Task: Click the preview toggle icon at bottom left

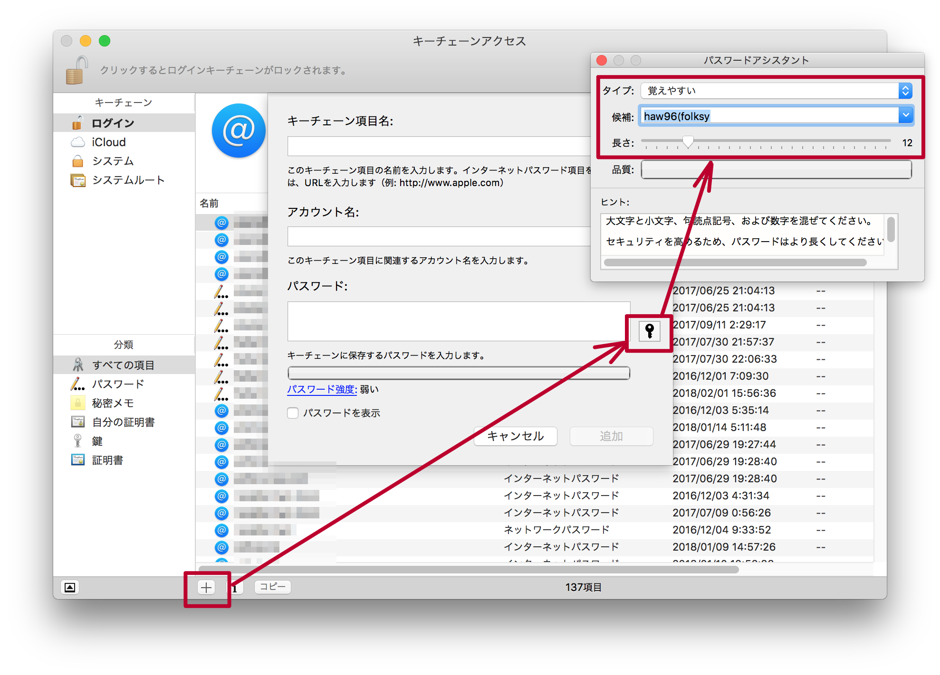Action: point(70,587)
